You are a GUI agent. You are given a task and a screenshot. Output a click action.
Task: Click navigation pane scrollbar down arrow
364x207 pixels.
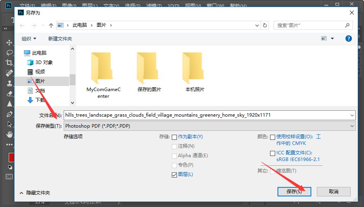(x=72, y=103)
